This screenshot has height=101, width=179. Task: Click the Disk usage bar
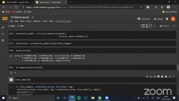click(x=149, y=27)
